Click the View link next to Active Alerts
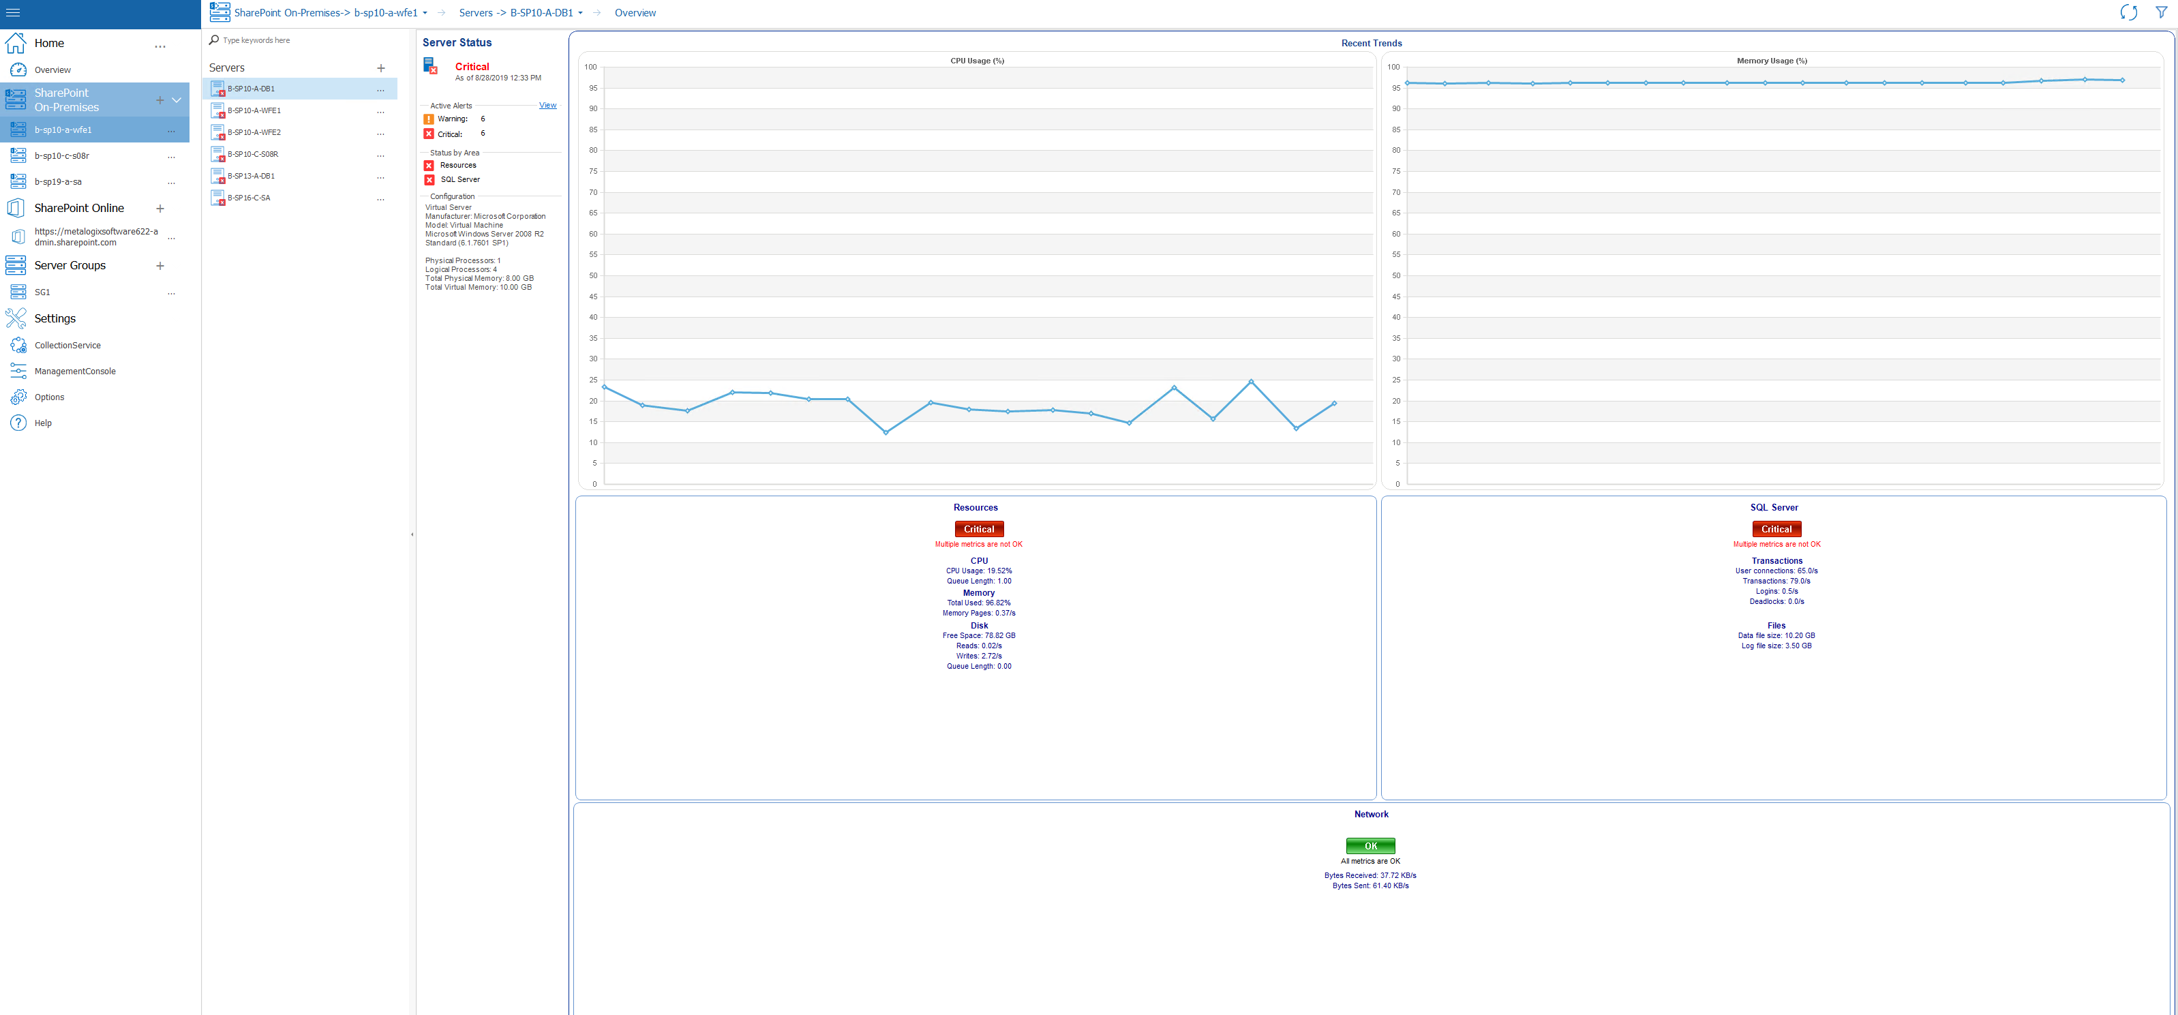 547,105
